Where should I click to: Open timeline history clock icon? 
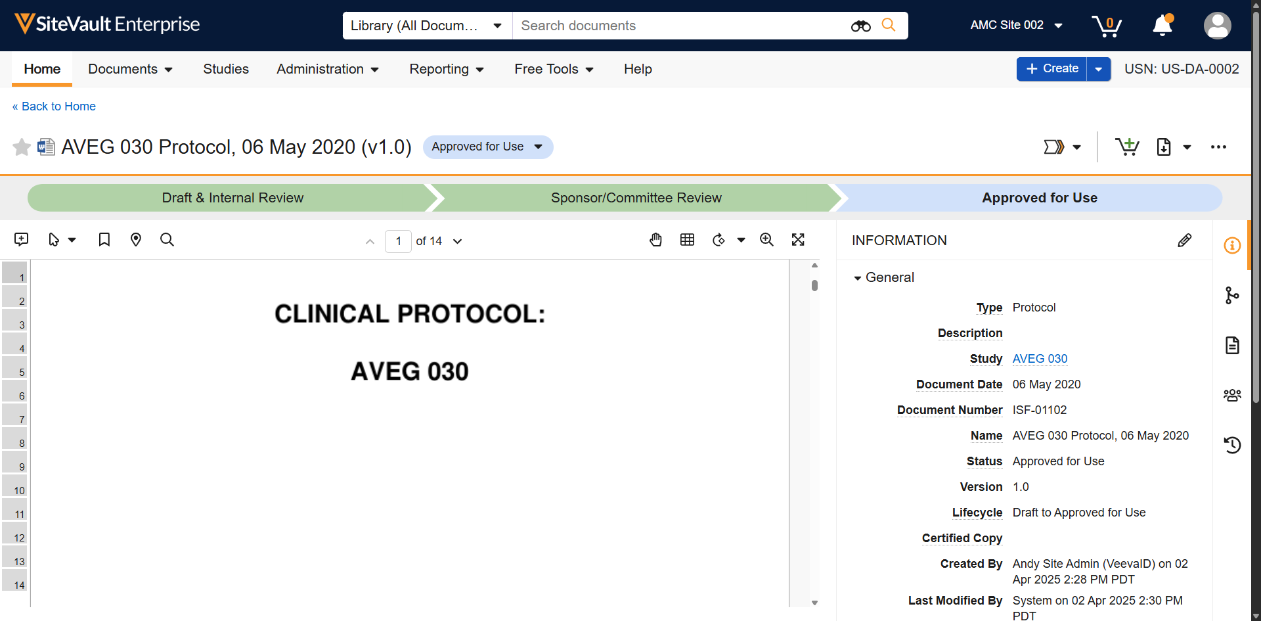(x=1232, y=445)
